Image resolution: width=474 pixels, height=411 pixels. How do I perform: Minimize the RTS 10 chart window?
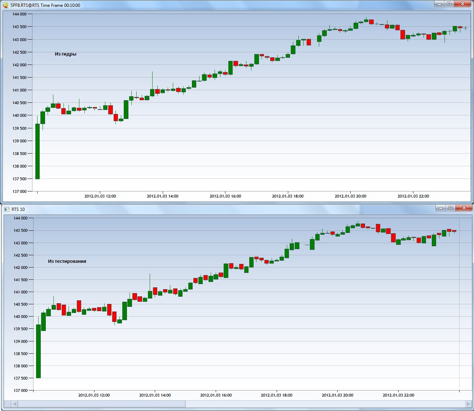click(440, 208)
